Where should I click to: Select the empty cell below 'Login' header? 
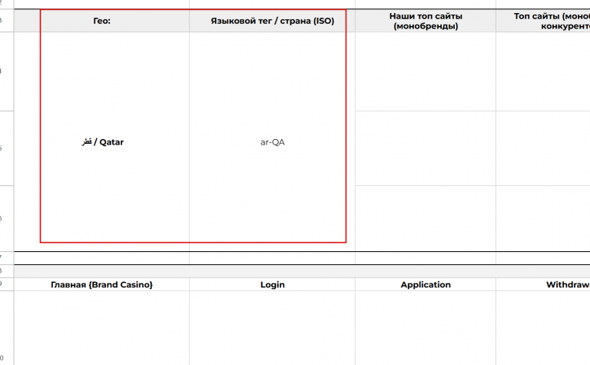coord(272,328)
